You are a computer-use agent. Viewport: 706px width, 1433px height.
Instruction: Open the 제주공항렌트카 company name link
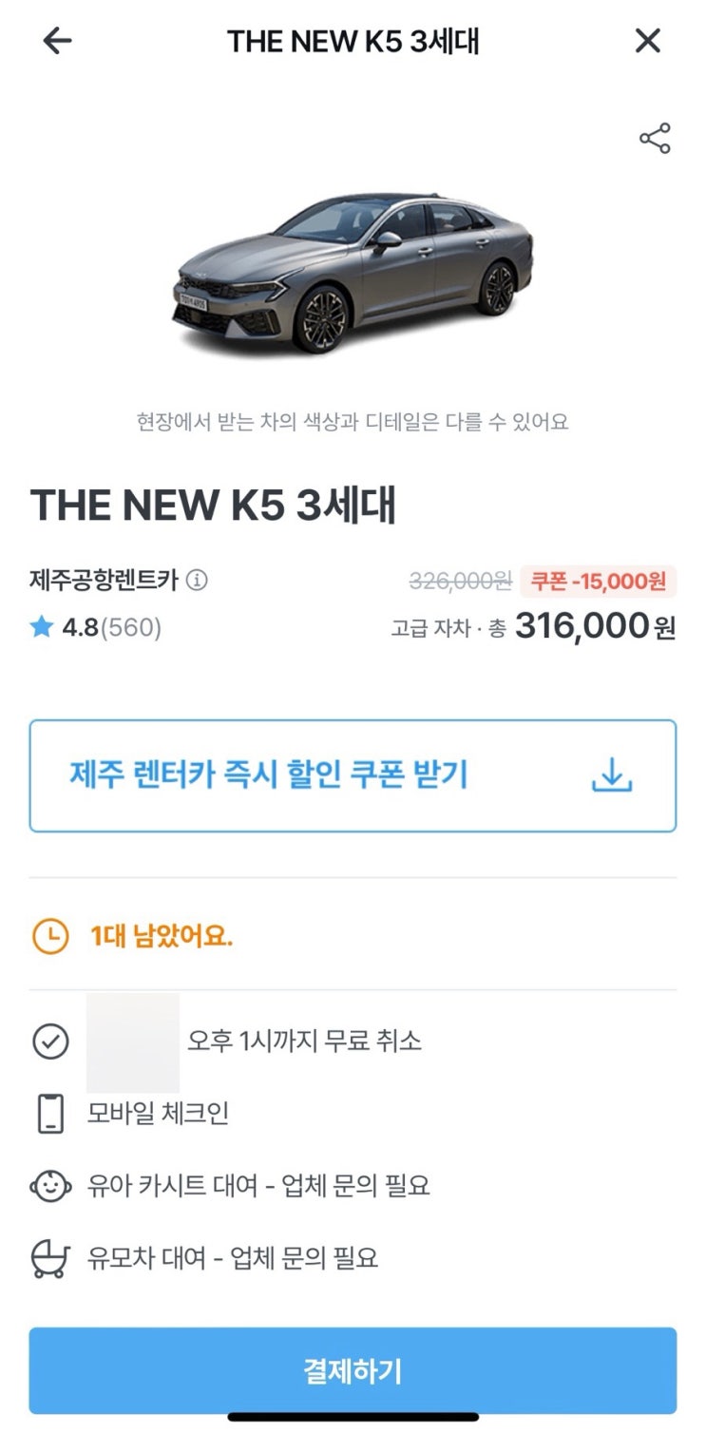point(105,580)
